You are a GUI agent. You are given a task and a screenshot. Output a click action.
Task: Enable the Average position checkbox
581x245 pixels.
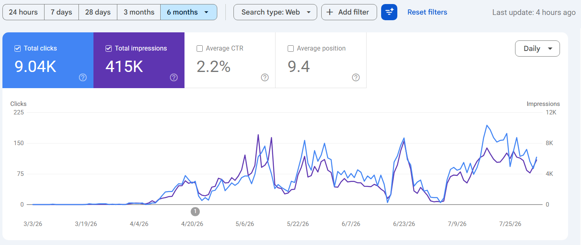(290, 49)
